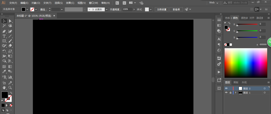Image resolution: width=271 pixels, height=114 pixels.
Task: Open 效果(C) menu
Action: click(70, 3)
